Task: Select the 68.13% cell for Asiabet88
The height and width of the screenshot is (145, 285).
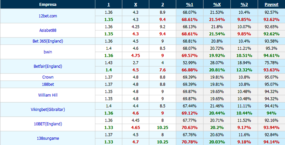Action: [190, 27]
